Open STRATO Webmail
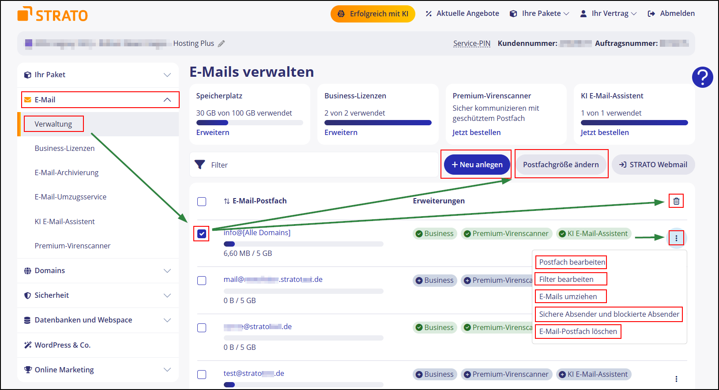719x390 pixels. tap(653, 165)
